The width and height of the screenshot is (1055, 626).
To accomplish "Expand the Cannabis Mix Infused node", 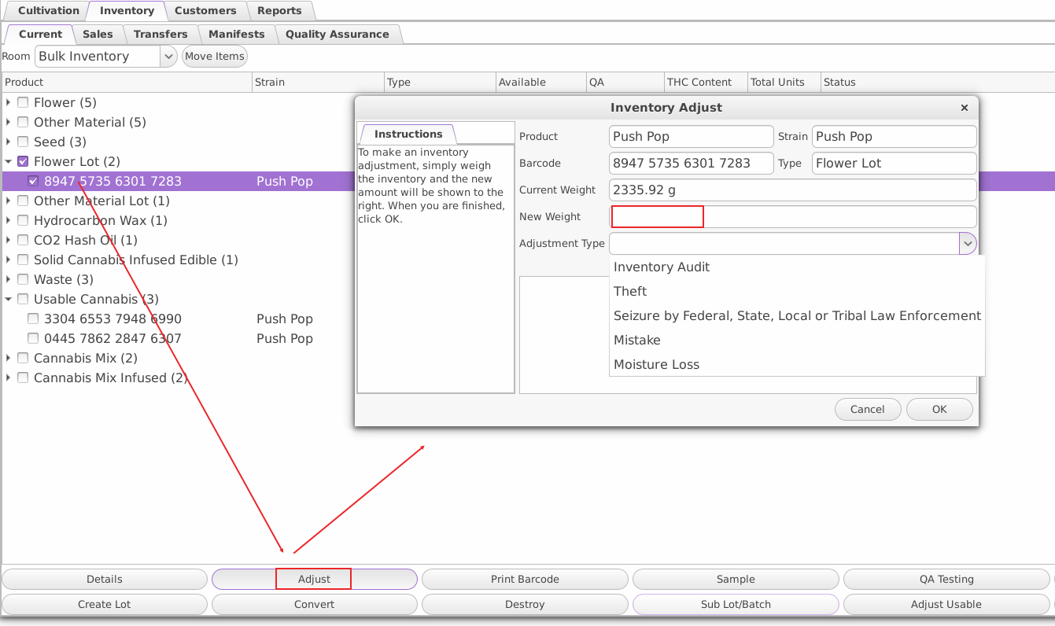I will pyautogui.click(x=8, y=377).
